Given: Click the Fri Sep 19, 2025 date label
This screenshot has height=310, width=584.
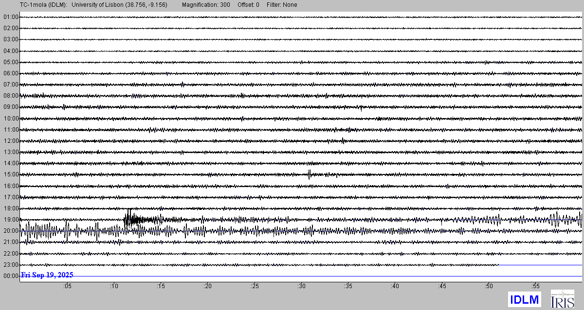Looking at the screenshot, I should pos(47,275).
